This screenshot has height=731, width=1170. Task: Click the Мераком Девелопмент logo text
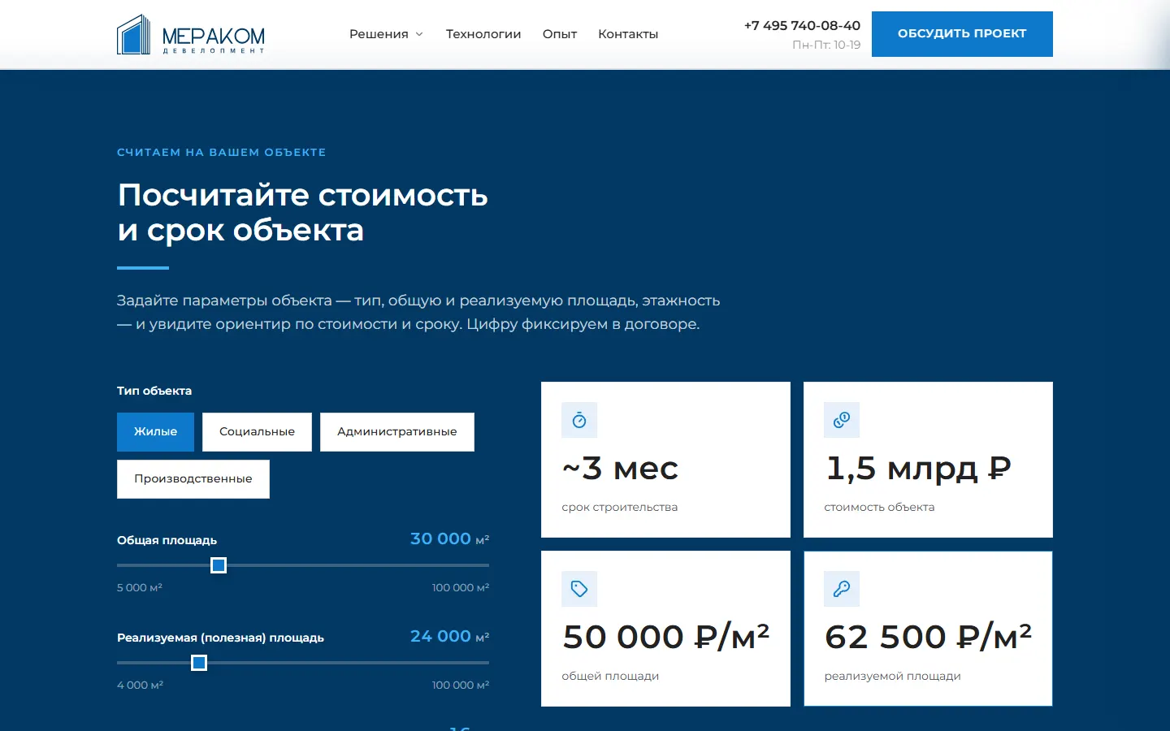214,40
